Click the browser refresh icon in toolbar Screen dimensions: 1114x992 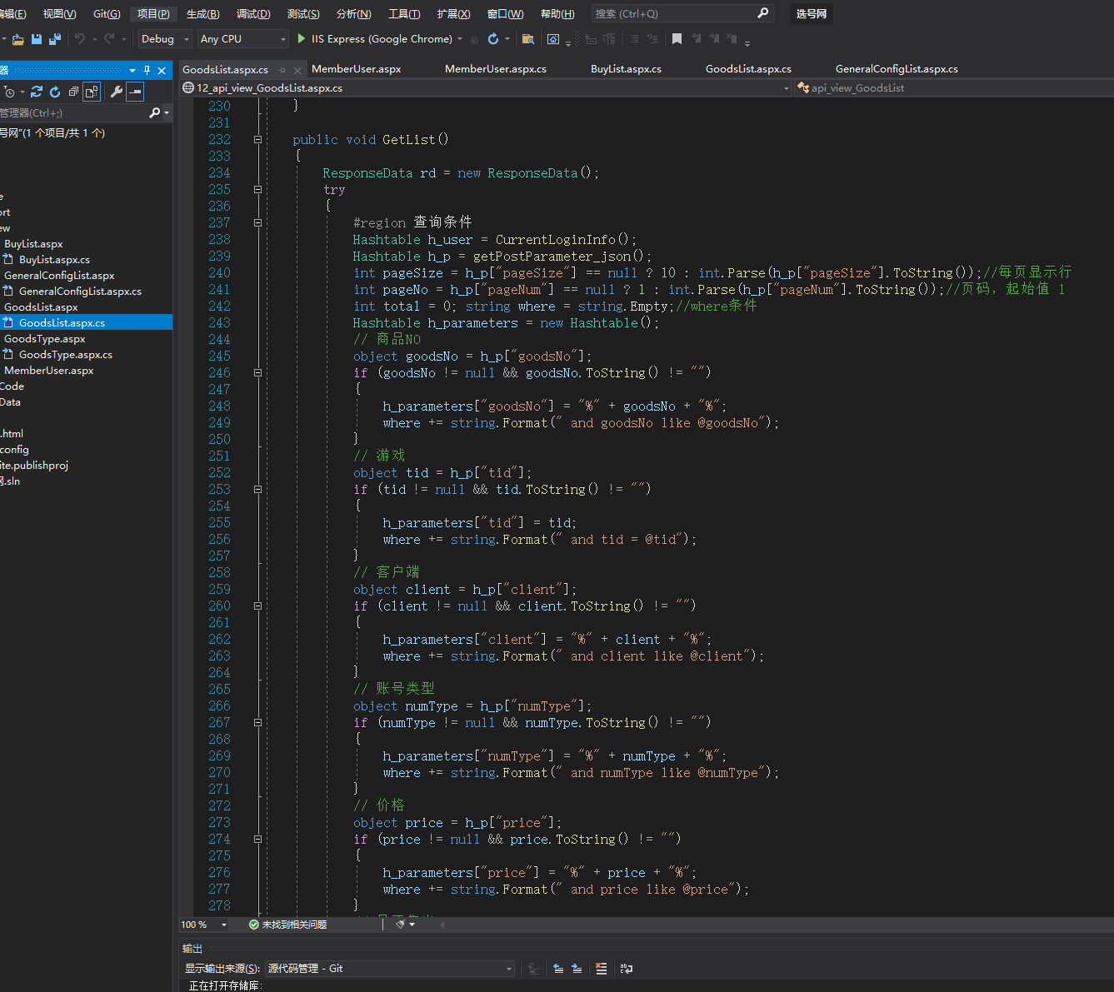pyautogui.click(x=493, y=39)
